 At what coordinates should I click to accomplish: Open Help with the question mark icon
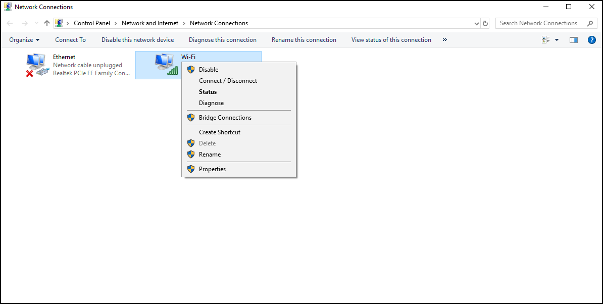pyautogui.click(x=592, y=40)
